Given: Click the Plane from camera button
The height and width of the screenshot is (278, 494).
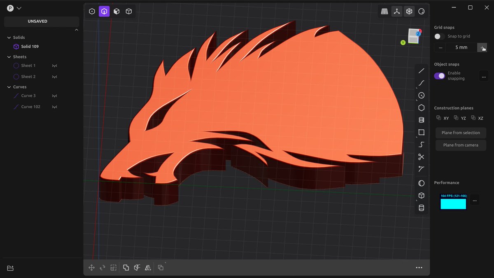Looking at the screenshot, I should (x=461, y=145).
